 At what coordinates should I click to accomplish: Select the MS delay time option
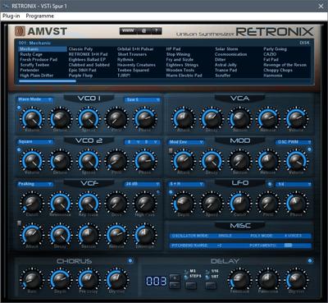pos(190,271)
